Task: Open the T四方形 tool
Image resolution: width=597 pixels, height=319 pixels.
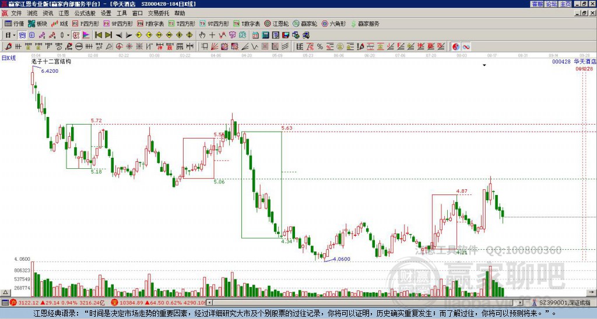Action: tap(182, 23)
